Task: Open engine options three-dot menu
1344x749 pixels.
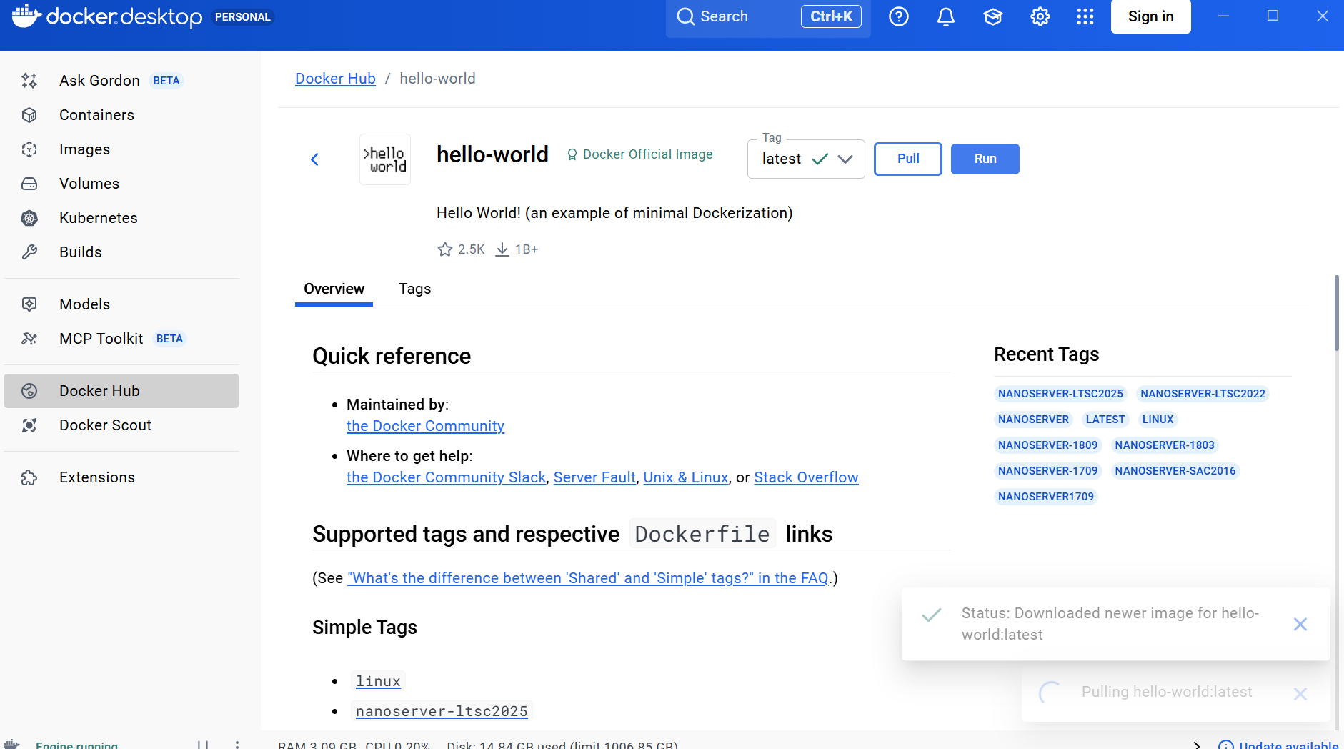Action: point(237,744)
